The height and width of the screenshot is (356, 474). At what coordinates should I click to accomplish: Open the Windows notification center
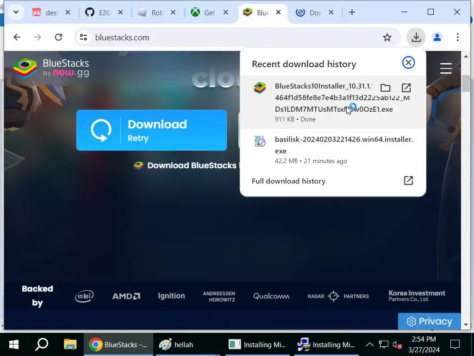455,344
